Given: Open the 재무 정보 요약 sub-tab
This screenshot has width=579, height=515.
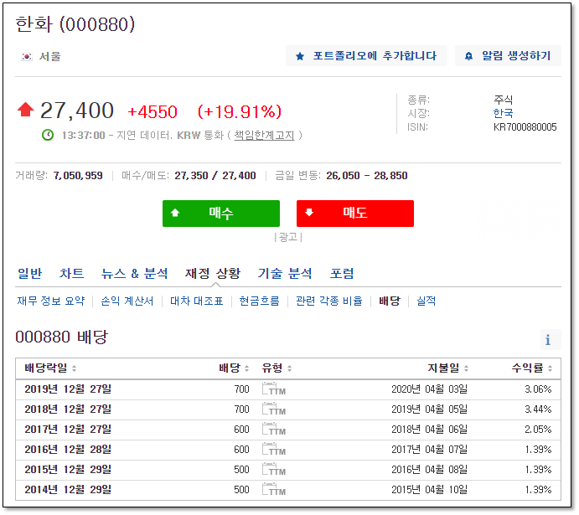Looking at the screenshot, I should pos(51,301).
